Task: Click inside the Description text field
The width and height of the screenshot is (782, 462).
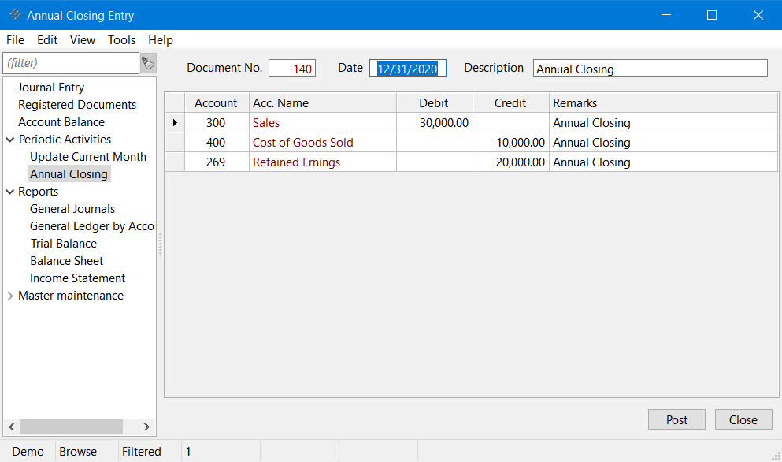Action: [x=650, y=69]
